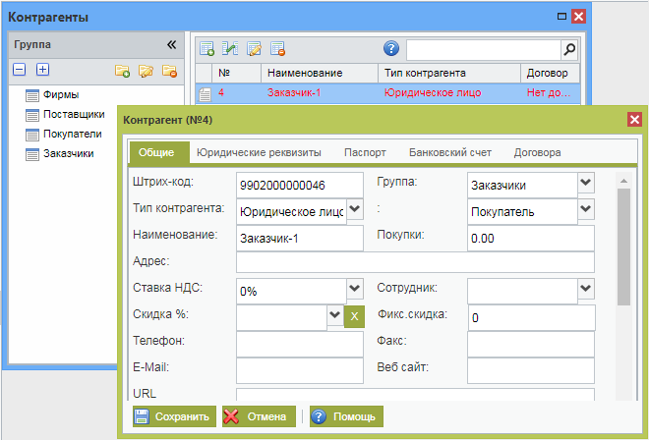Click the delete contractor icon in grid toolbar

click(x=277, y=49)
